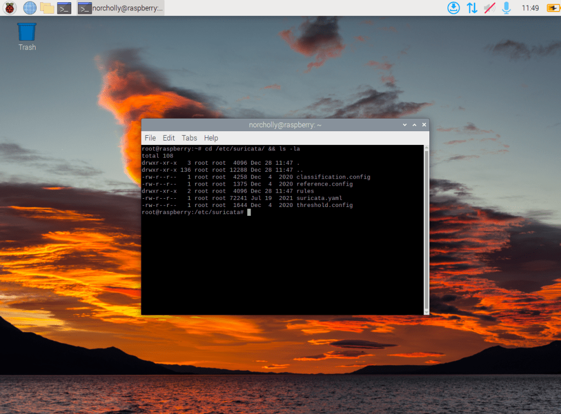Click the clock showing 11:49
The width and height of the screenshot is (561, 414).
coord(530,8)
